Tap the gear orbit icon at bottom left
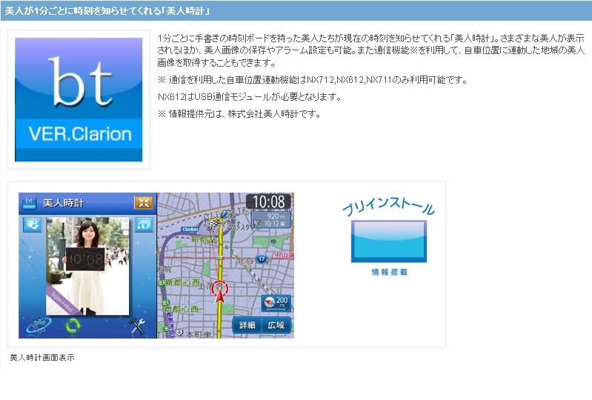The width and height of the screenshot is (592, 400). (x=39, y=326)
